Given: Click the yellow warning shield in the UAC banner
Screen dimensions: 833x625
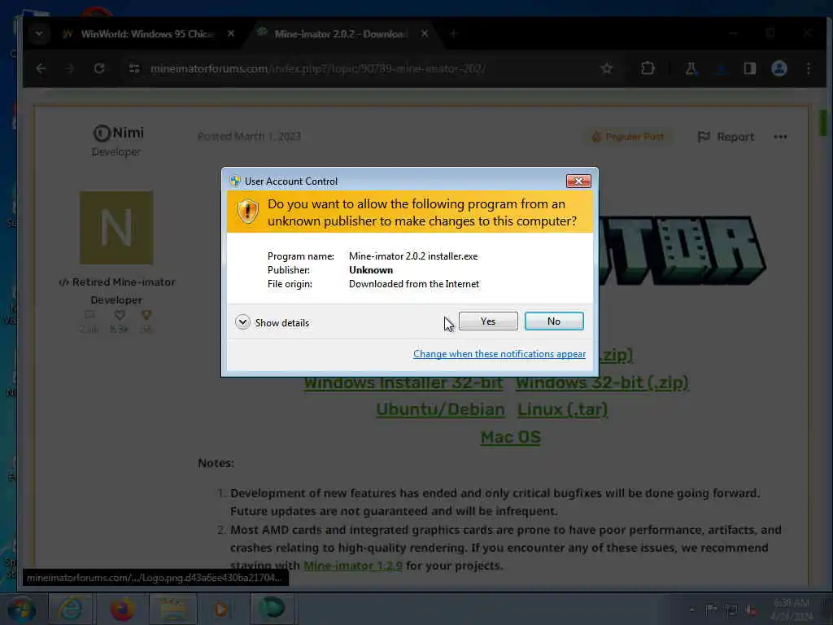Looking at the screenshot, I should [247, 212].
